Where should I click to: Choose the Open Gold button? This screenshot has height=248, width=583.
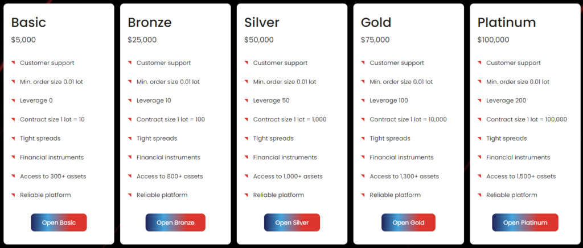tap(408, 222)
